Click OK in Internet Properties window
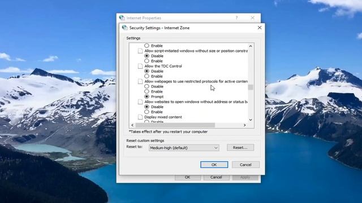Image resolution: width=362 pixels, height=203 pixels. pos(187,177)
